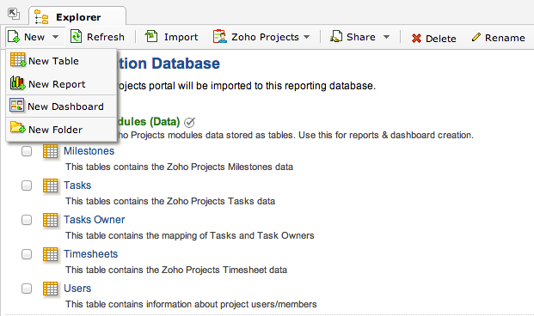The image size is (534, 316).
Task: Click 'This tables contains the Zoho Projects Milestones data'
Action: point(179,167)
